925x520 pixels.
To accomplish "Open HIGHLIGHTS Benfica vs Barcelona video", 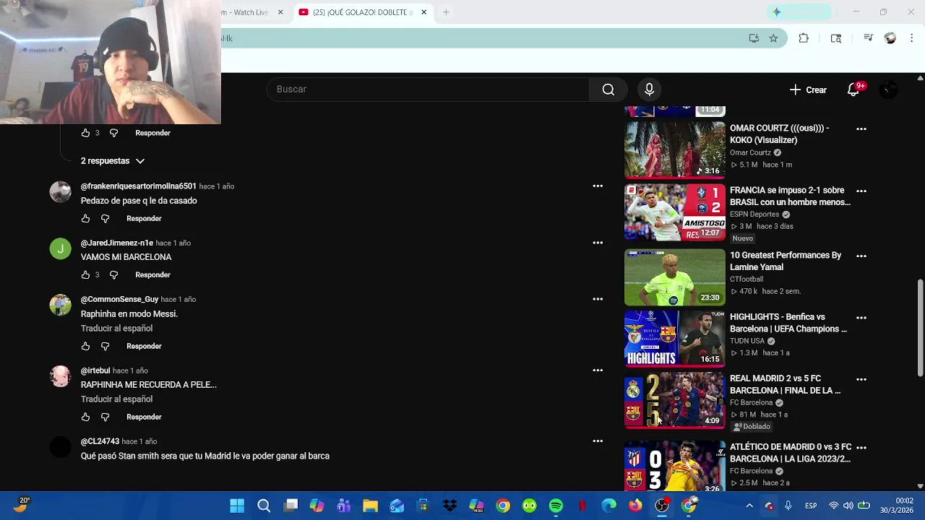I will (x=788, y=323).
